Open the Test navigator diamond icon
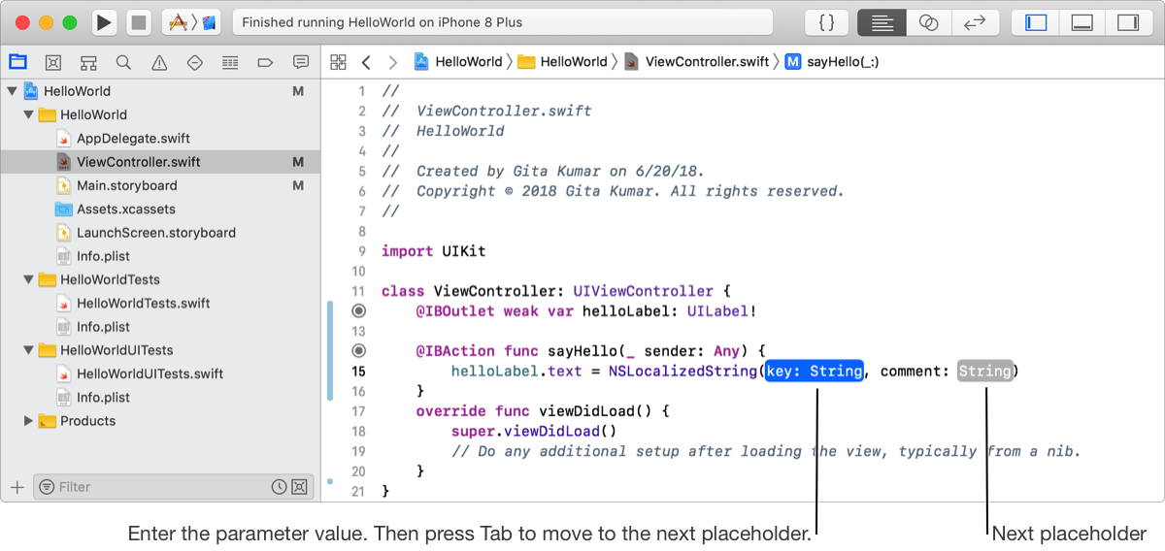This screenshot has height=551, width=1165. [194, 62]
